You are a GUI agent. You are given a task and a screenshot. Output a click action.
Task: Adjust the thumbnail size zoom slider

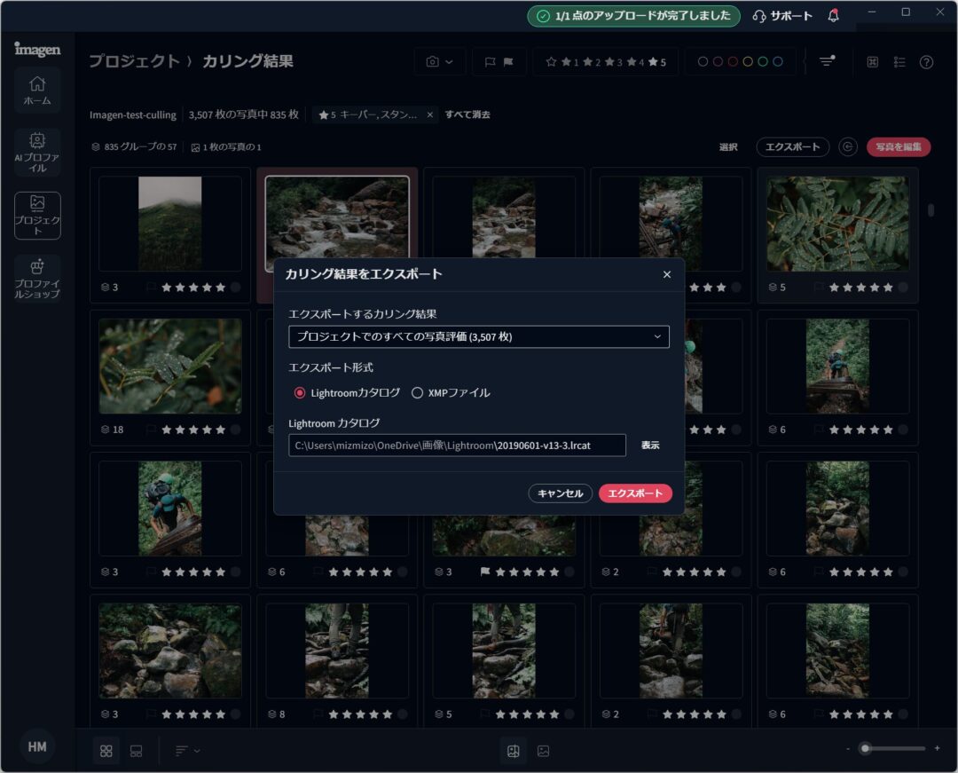tap(866, 749)
